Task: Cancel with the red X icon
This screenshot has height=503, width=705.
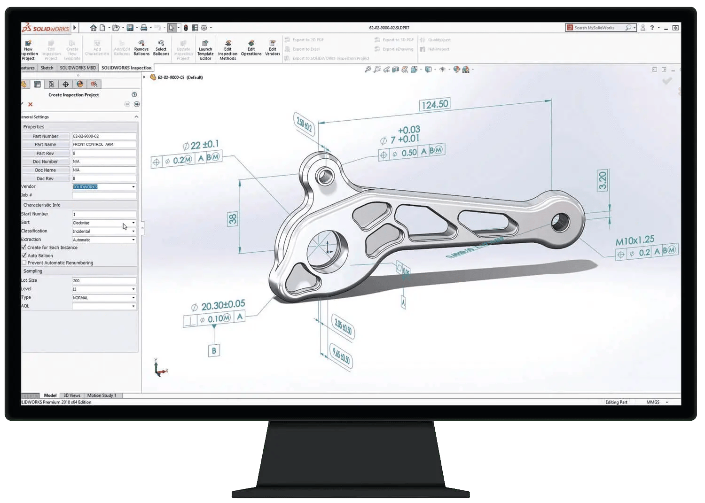Action: tap(30, 104)
